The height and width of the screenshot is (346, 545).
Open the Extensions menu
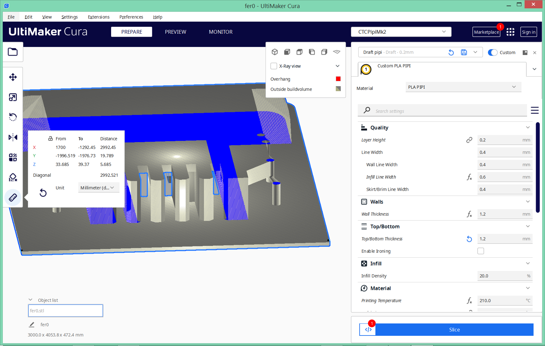pyautogui.click(x=99, y=17)
